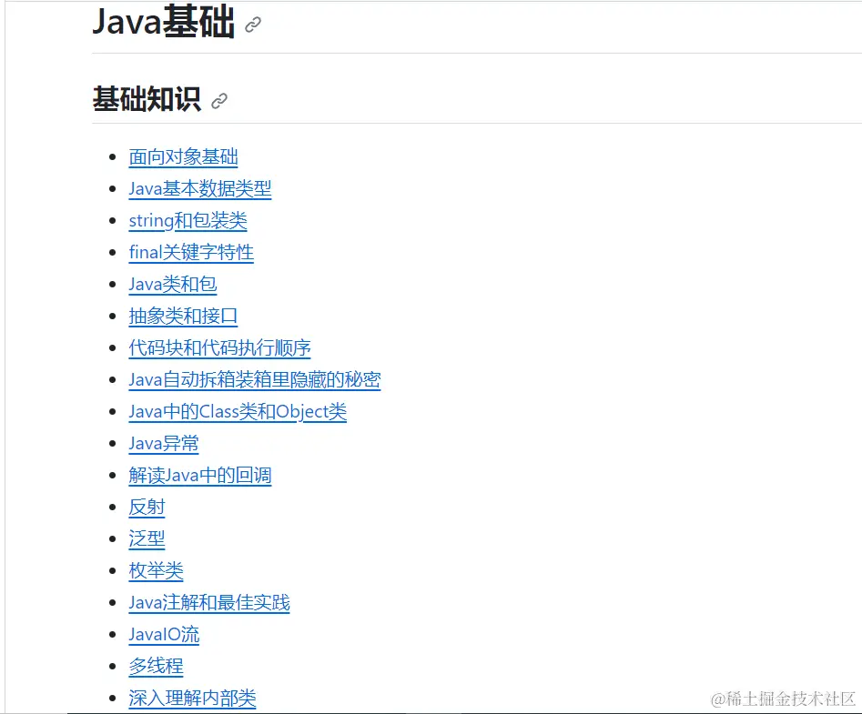
Task: Click the 基础知识 section heading
Action: click(147, 99)
